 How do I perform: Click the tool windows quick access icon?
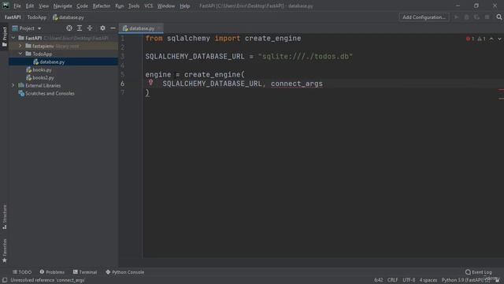click(x=5, y=280)
